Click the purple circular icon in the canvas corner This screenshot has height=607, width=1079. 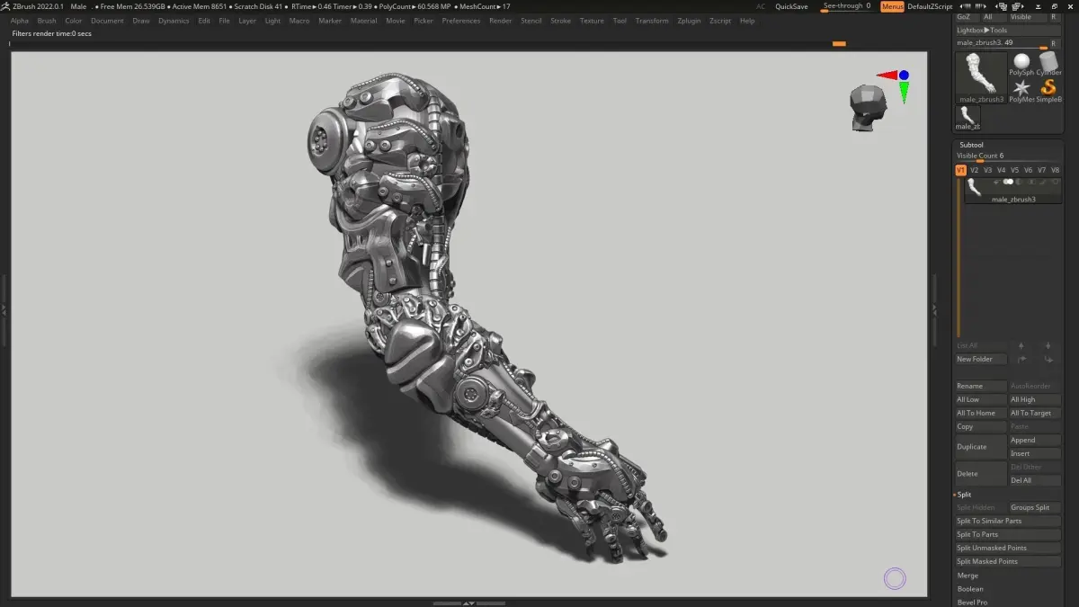[x=894, y=578]
